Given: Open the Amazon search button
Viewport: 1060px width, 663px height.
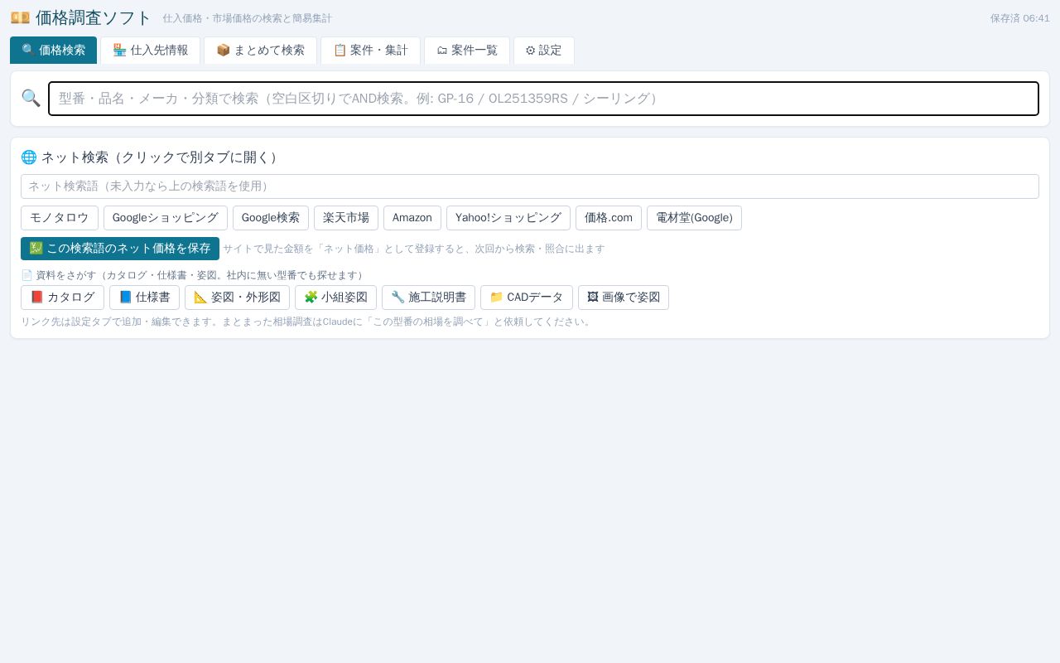Looking at the screenshot, I should pyautogui.click(x=412, y=218).
